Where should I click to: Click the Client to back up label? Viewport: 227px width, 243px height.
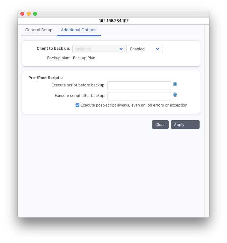54,49
